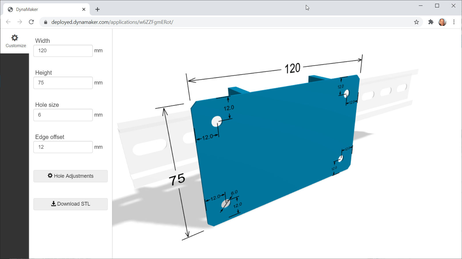Click inside the Width input field
Screen dimensions: 462x259
pos(63,51)
